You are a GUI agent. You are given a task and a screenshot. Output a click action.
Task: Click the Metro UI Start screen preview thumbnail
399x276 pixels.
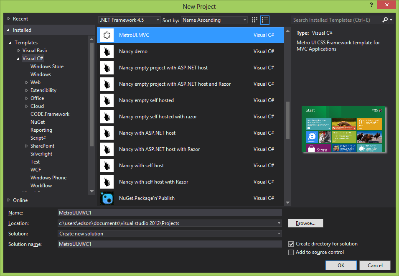point(343,129)
